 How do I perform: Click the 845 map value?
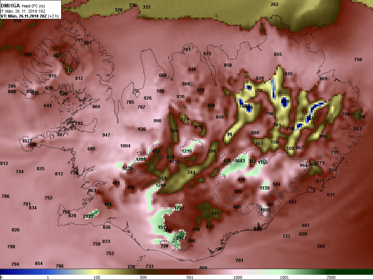tap(289, 74)
